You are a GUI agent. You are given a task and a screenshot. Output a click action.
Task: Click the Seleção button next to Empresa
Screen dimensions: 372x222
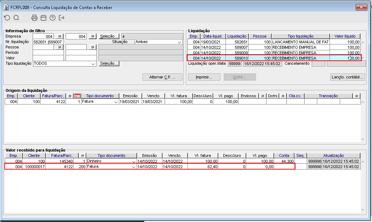(109, 36)
